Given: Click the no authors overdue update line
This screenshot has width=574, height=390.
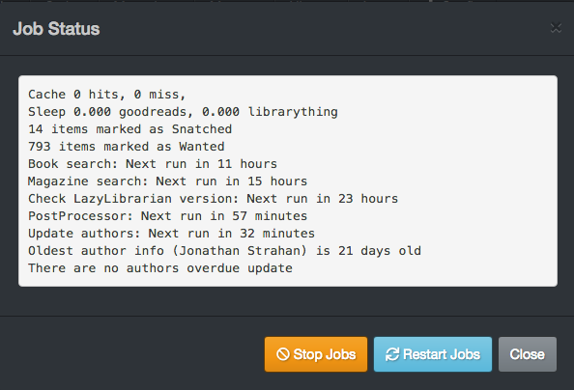Looking at the screenshot, I should pos(160,268).
